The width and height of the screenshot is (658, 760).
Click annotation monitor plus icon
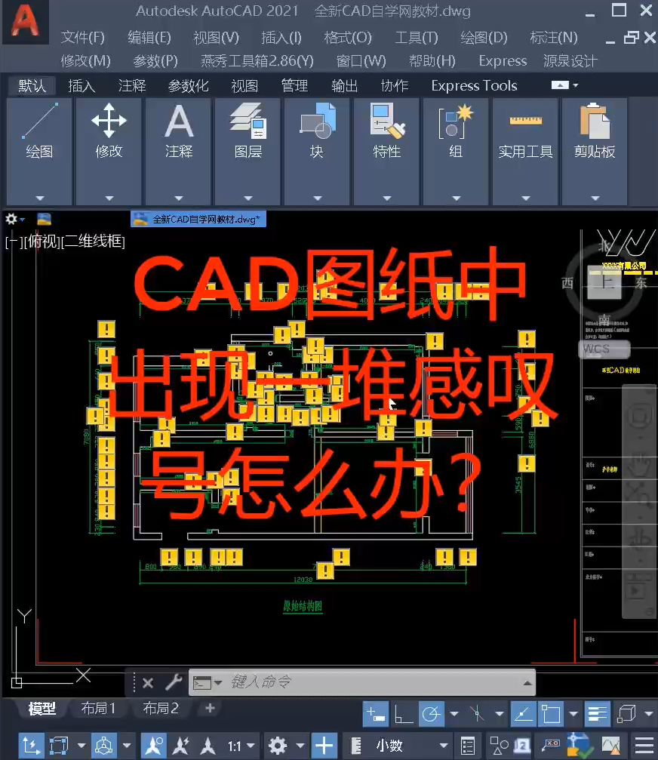324,746
